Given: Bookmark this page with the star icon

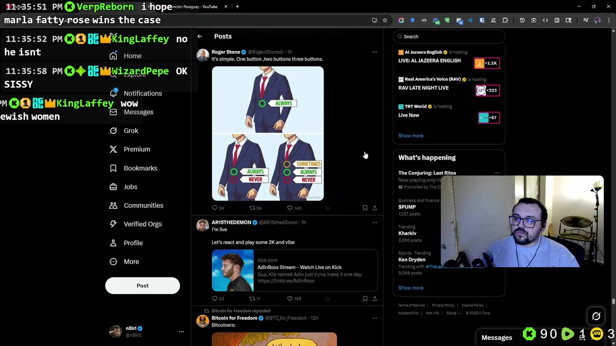Looking at the screenshot, I should pyautogui.click(x=385, y=20).
